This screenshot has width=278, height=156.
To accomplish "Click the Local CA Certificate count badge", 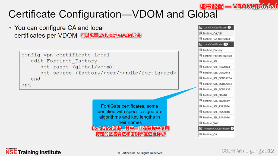I will (x=229, y=27).
